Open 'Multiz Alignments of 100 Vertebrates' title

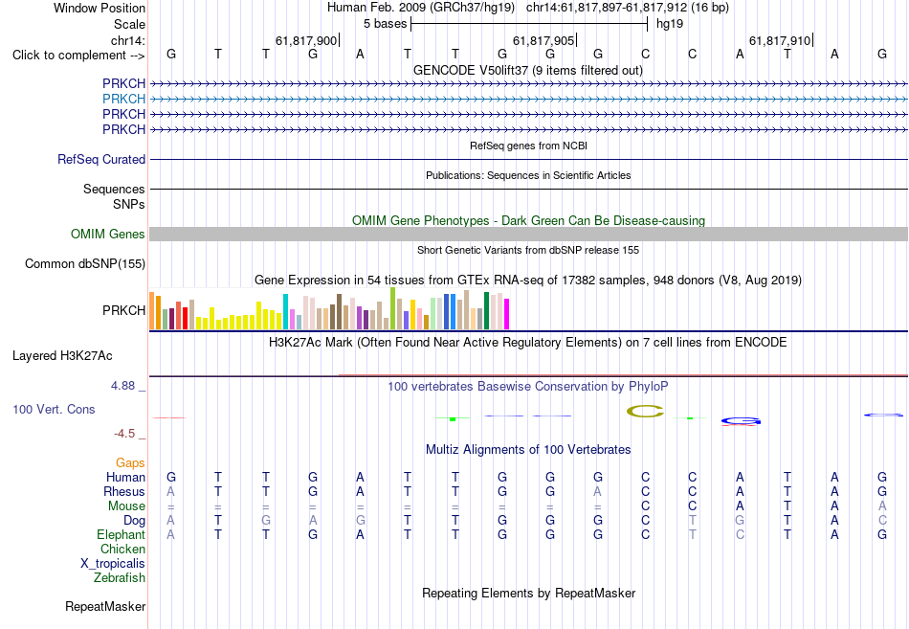[x=528, y=450]
